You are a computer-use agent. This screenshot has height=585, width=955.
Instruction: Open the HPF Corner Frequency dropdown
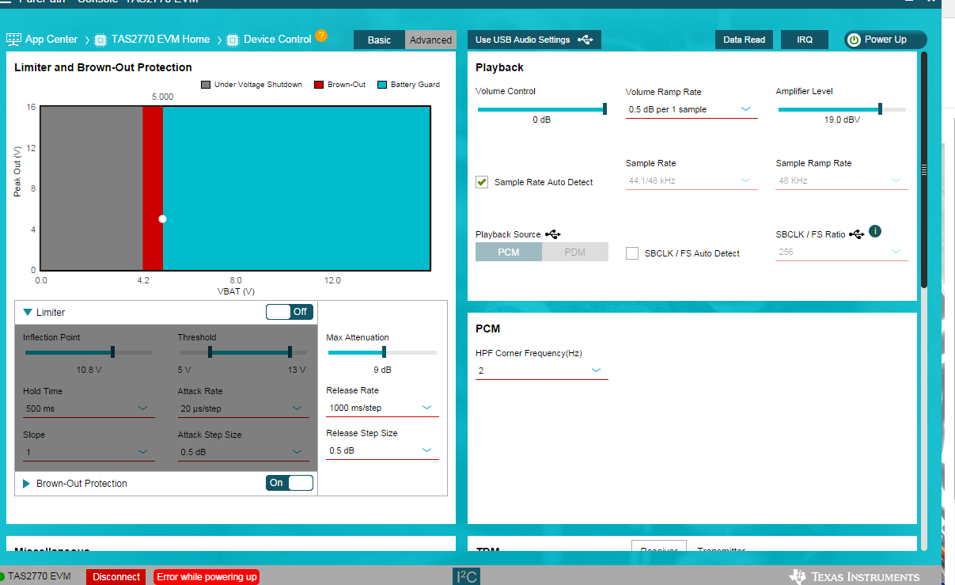click(x=542, y=370)
